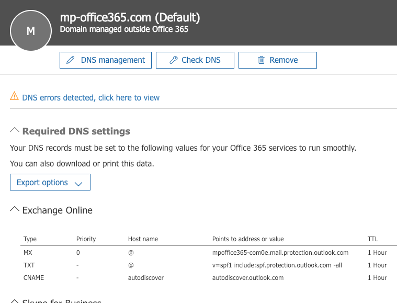Select the MX priority value 0
The height and width of the screenshot is (303, 397).
tap(78, 253)
